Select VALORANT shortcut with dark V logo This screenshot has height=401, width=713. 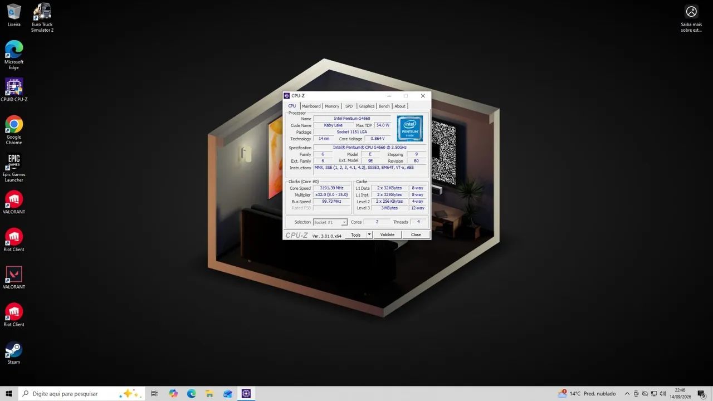[x=14, y=277]
